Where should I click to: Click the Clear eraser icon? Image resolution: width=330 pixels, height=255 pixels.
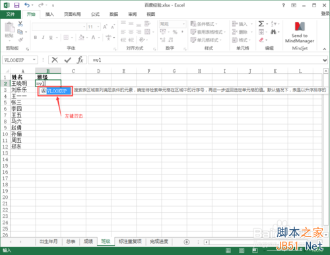261,40
